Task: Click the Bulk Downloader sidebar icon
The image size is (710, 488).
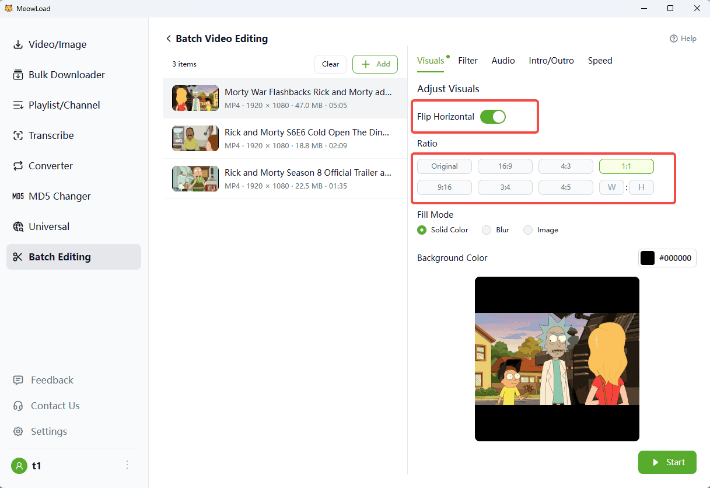Action: 18,75
